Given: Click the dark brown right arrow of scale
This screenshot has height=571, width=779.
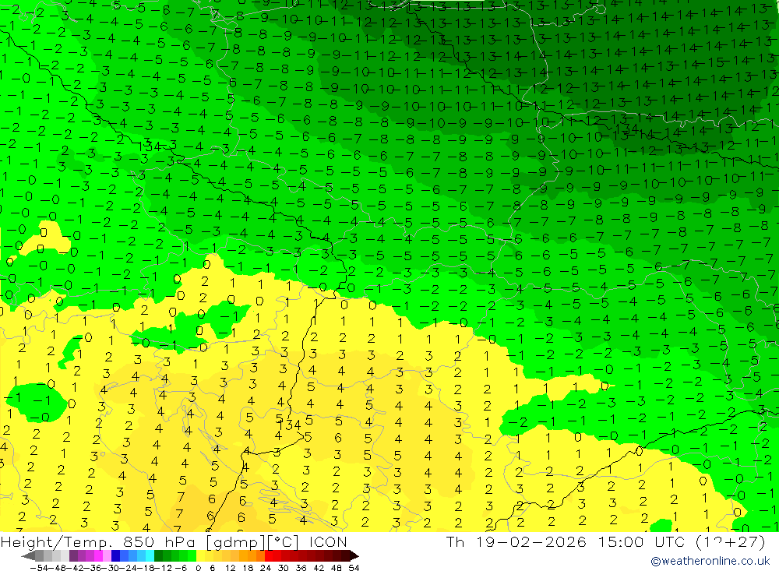Looking at the screenshot, I should (354, 555).
